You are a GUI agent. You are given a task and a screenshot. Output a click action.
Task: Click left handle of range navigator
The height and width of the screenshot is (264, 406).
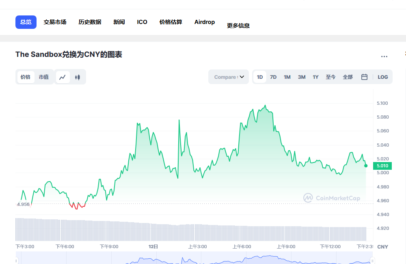click(x=16, y=261)
